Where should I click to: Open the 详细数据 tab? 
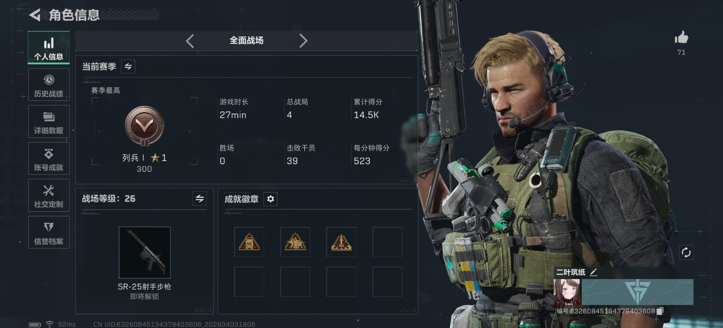pyautogui.click(x=49, y=121)
